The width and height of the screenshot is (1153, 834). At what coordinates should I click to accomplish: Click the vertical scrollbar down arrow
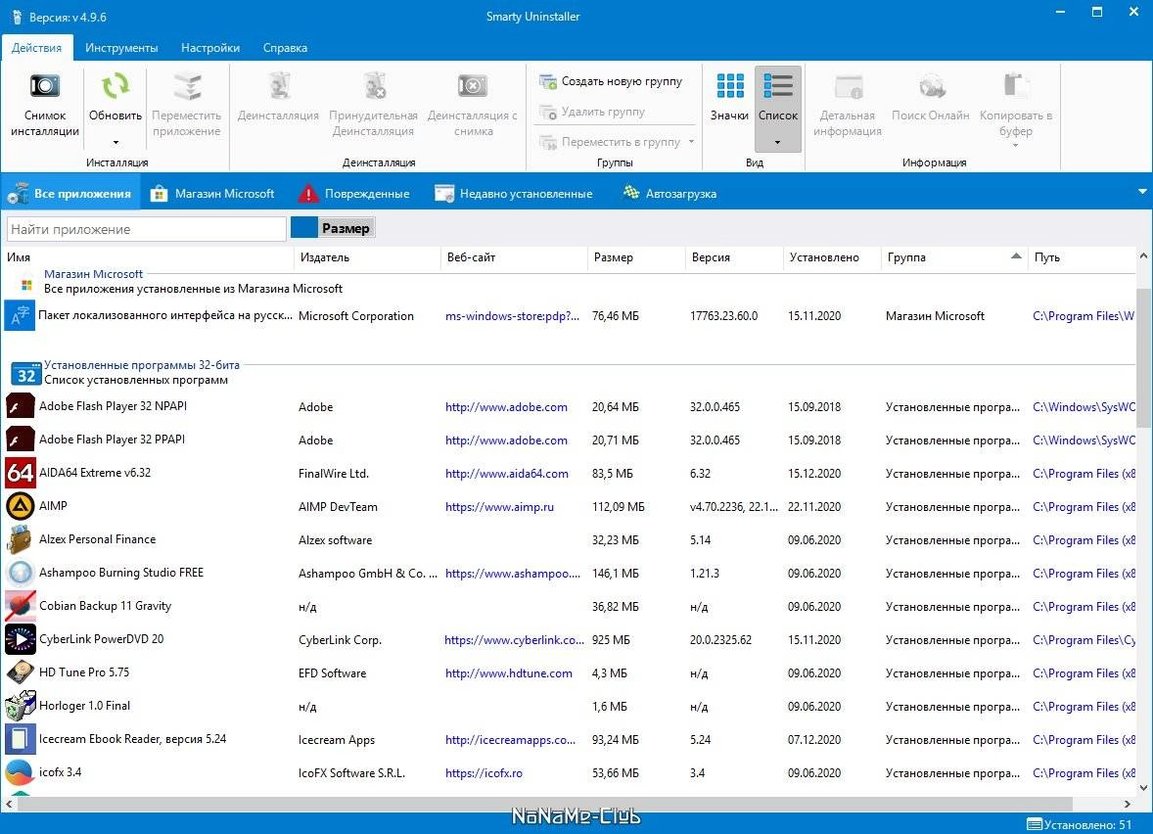pos(1143,788)
